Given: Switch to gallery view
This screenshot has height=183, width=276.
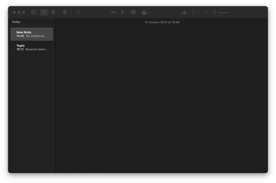Looking at the screenshot, I should coord(53,12).
